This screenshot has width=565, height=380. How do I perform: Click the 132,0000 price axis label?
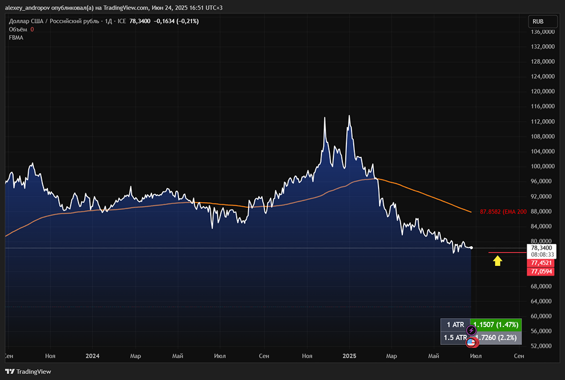[x=542, y=47]
